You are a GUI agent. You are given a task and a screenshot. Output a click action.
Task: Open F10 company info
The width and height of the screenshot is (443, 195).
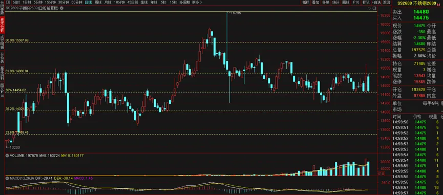coord(356,2)
